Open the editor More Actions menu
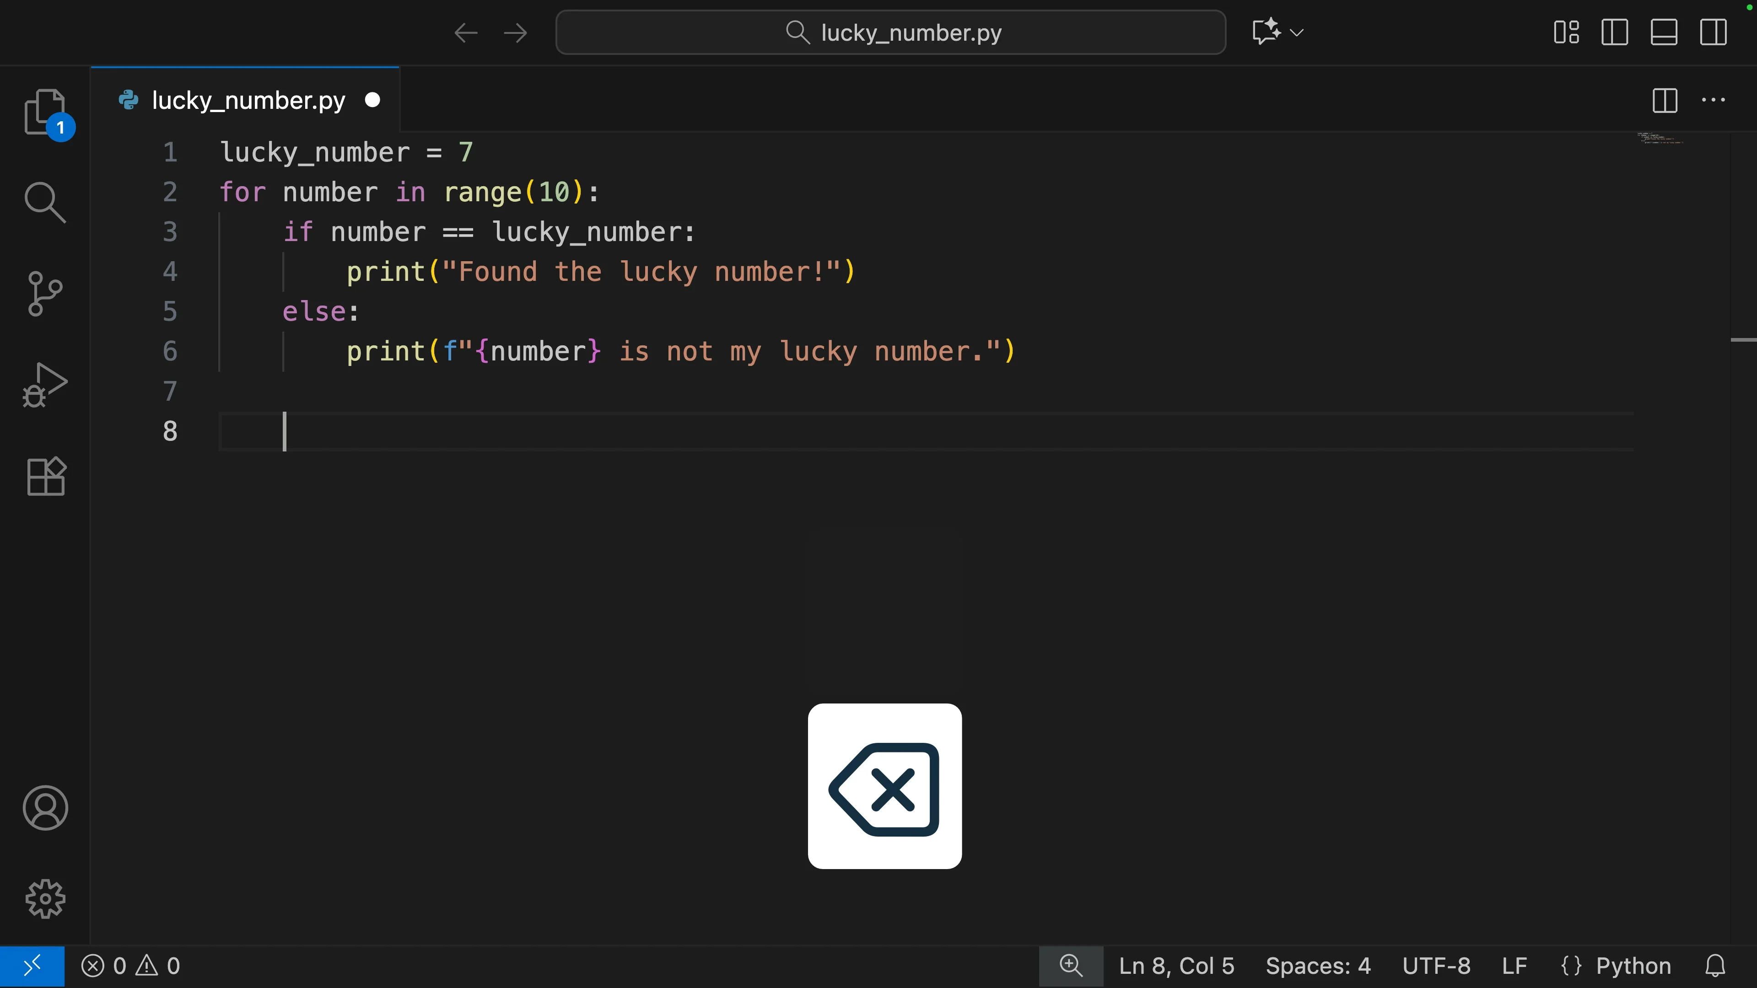The image size is (1757, 988). (1713, 100)
